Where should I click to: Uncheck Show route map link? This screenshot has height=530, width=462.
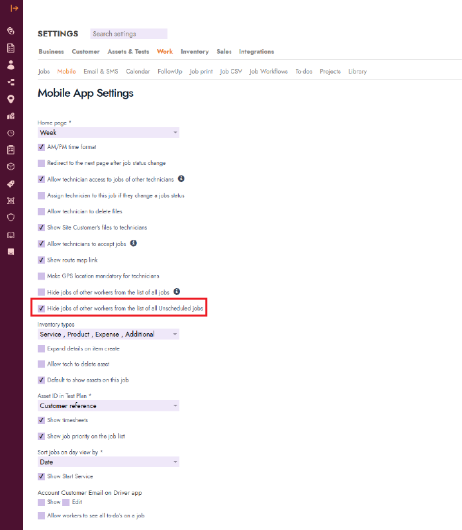coord(41,260)
